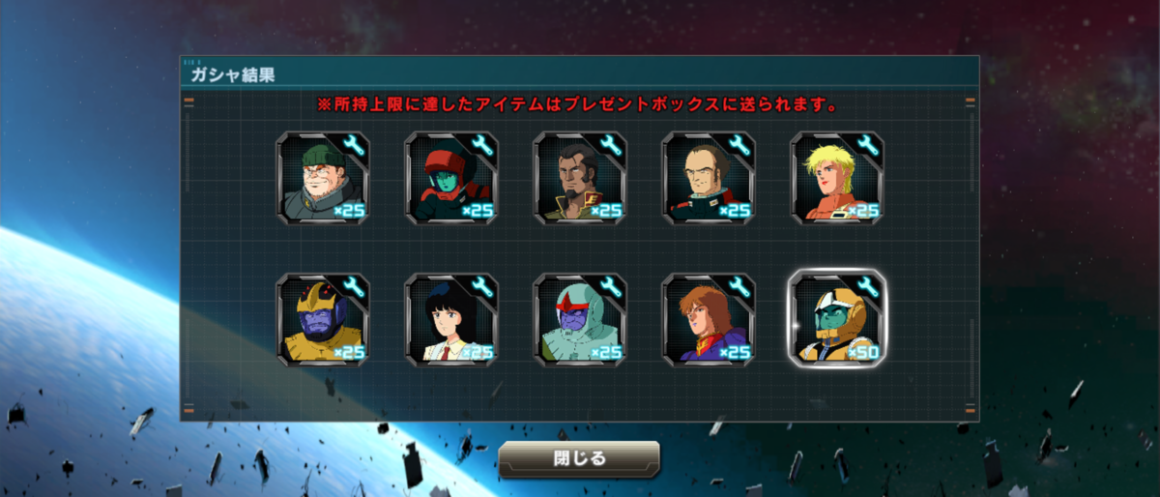The width and height of the screenshot is (1160, 497).
Task: Select the green beanie cigar man card
Action: [323, 179]
